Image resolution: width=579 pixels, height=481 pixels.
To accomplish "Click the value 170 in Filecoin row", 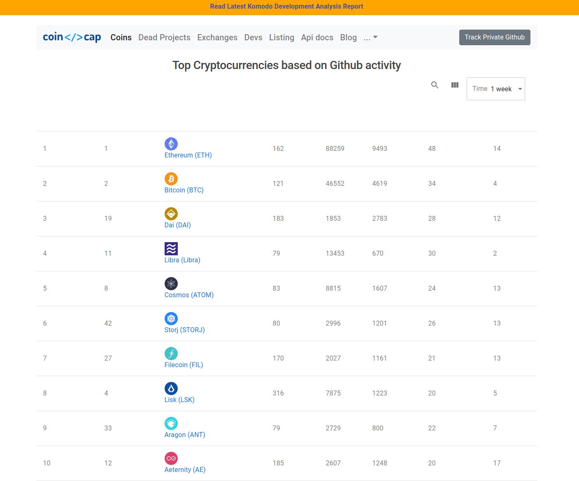I will click(x=278, y=358).
